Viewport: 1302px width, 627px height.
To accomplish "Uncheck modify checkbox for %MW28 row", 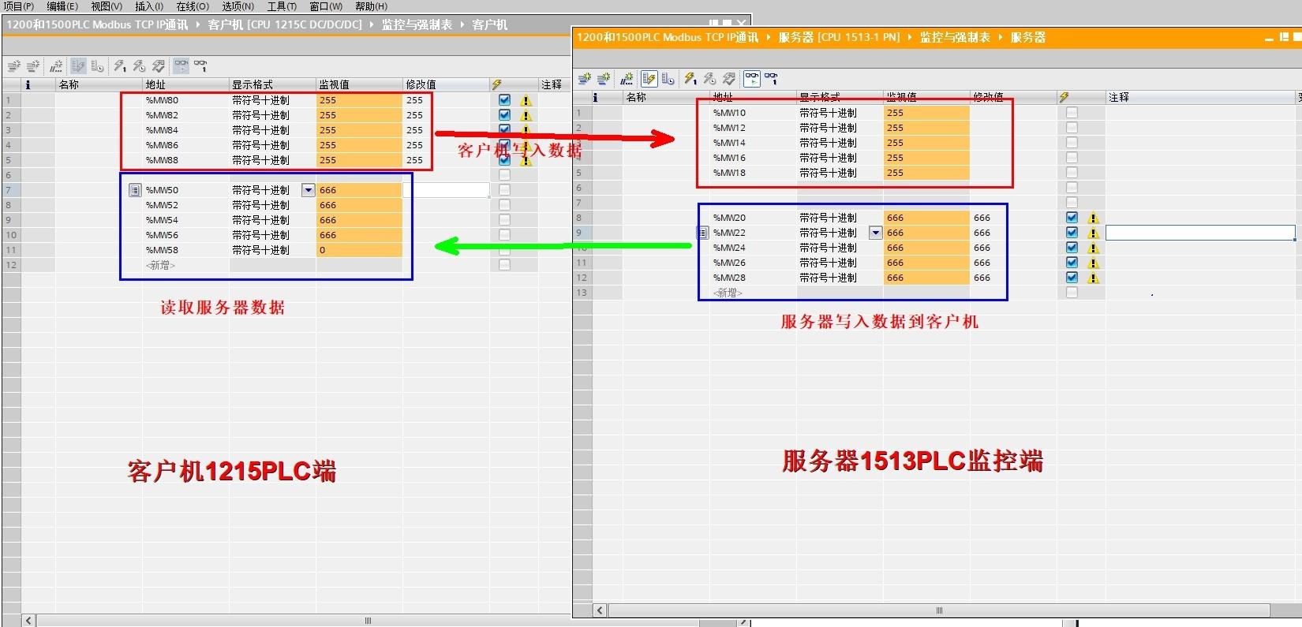I will tap(1072, 278).
